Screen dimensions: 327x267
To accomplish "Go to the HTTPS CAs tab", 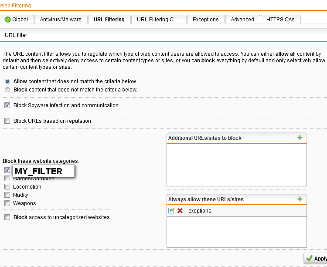I will [280, 19].
